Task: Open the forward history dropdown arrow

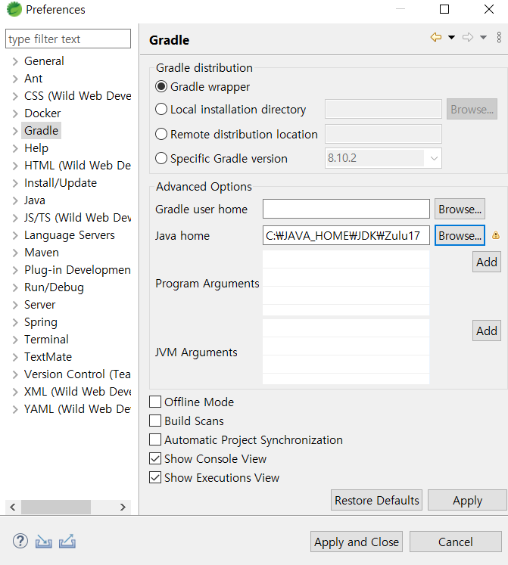Action: click(483, 37)
